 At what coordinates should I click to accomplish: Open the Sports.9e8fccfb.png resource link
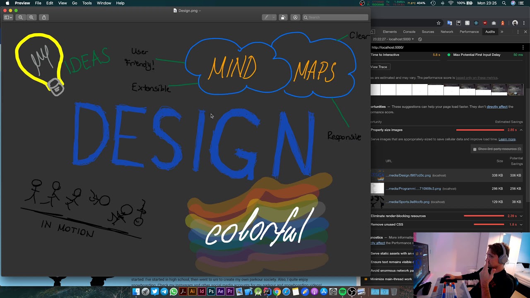(407, 202)
